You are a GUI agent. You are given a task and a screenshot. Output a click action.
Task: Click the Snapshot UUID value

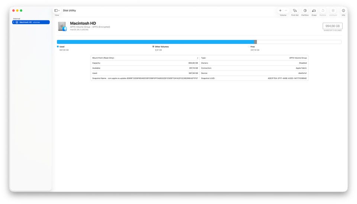point(287,78)
